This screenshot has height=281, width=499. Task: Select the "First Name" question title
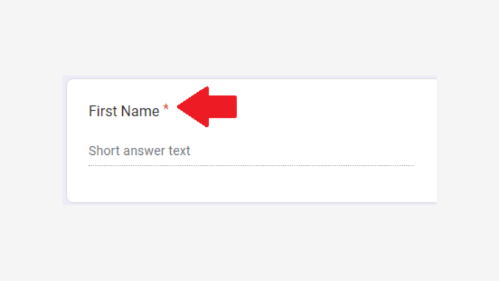[x=124, y=112]
